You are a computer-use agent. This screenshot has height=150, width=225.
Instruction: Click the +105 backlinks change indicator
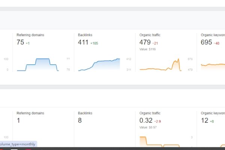[94, 43]
